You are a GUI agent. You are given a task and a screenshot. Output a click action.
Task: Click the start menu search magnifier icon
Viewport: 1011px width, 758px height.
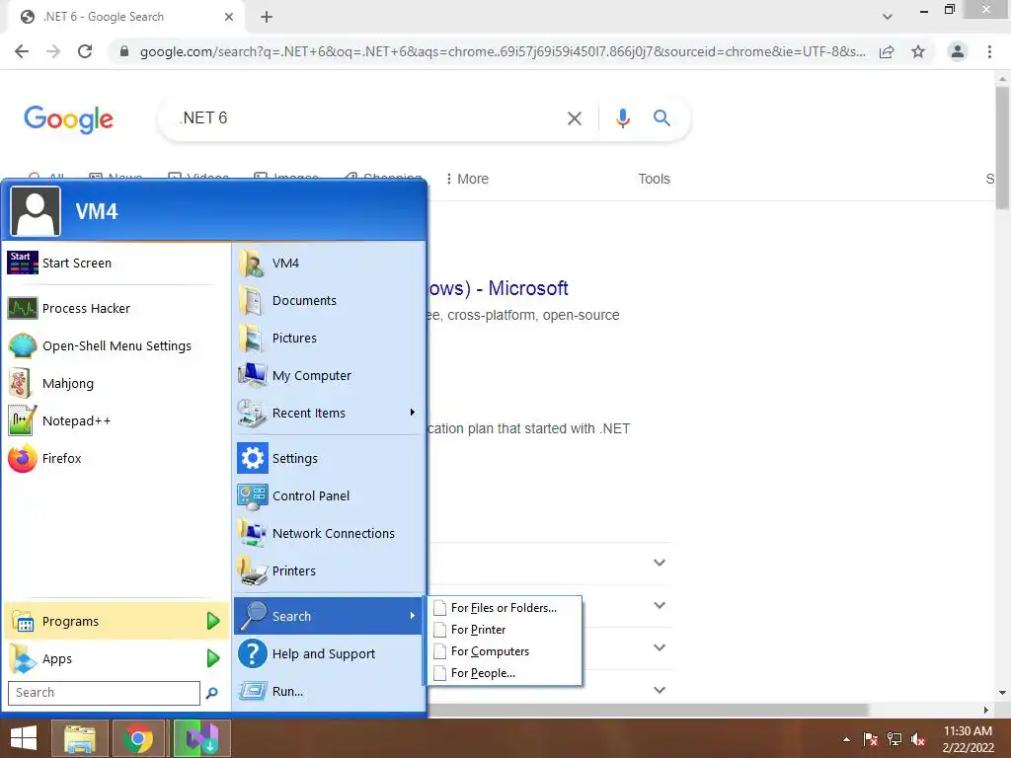[211, 693]
